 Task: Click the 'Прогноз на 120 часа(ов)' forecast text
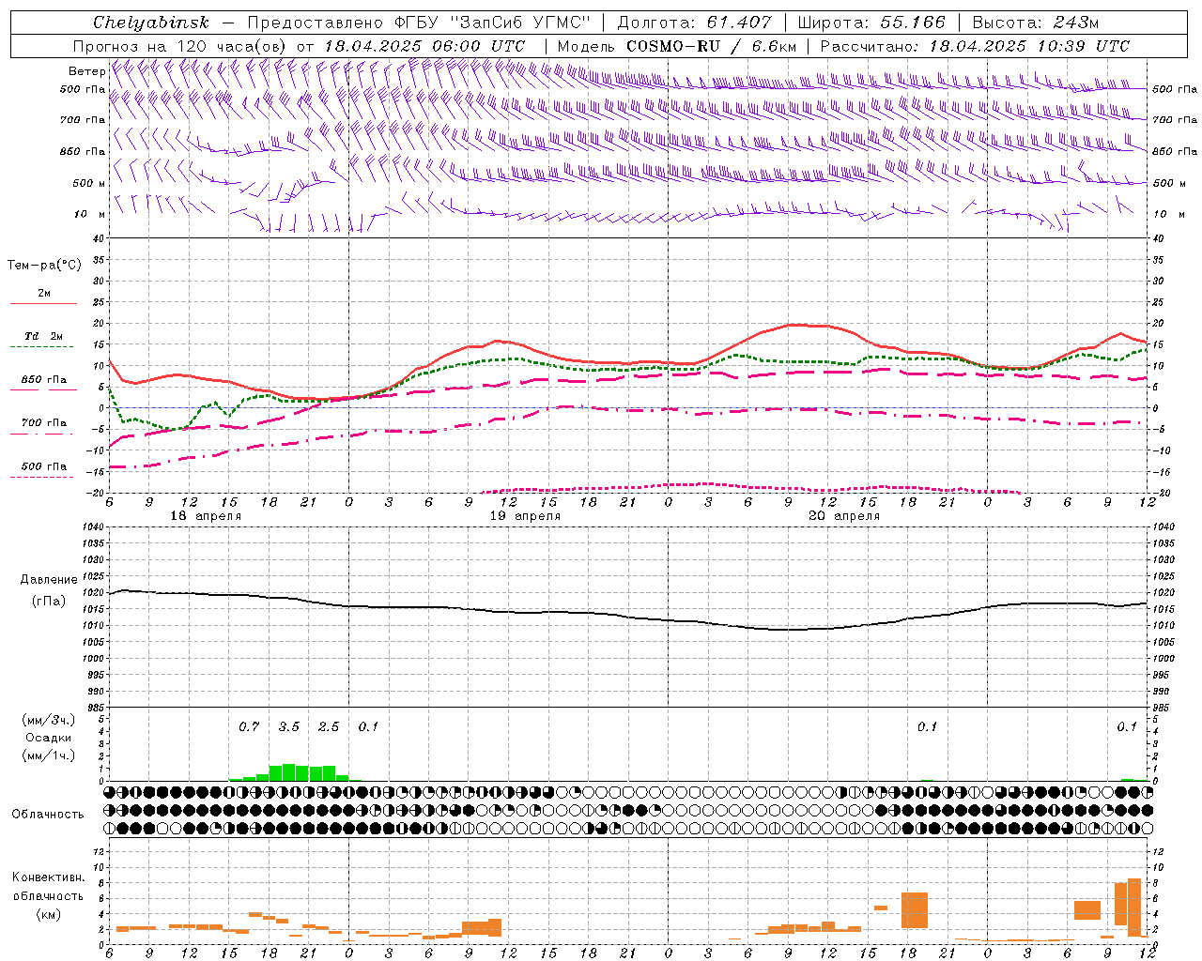pos(179,46)
